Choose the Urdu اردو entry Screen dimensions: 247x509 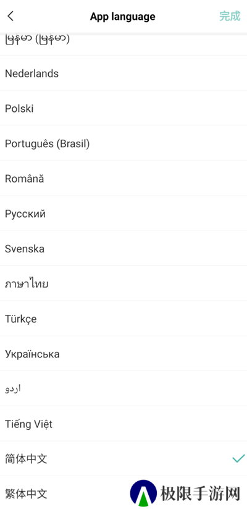(x=124, y=389)
